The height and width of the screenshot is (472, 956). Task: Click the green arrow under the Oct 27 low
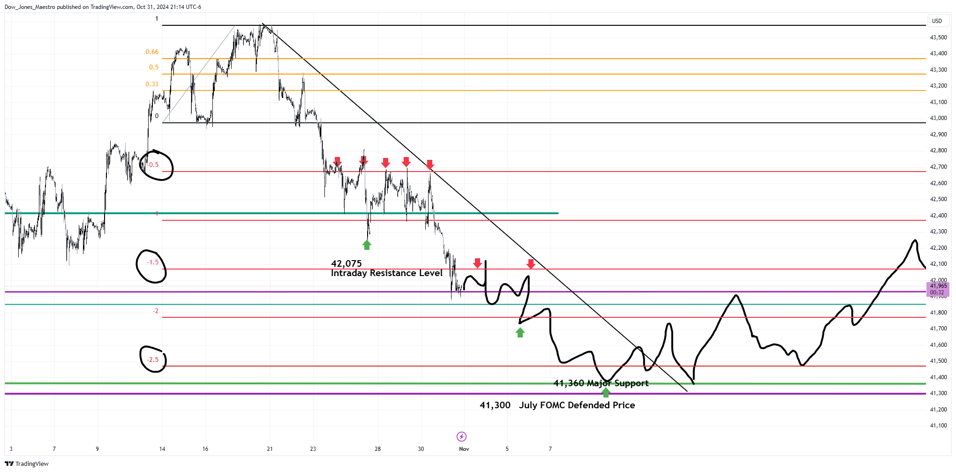pyautogui.click(x=367, y=245)
